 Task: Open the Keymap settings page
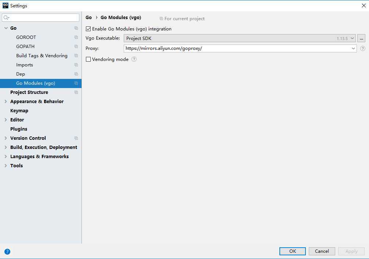tap(19, 110)
